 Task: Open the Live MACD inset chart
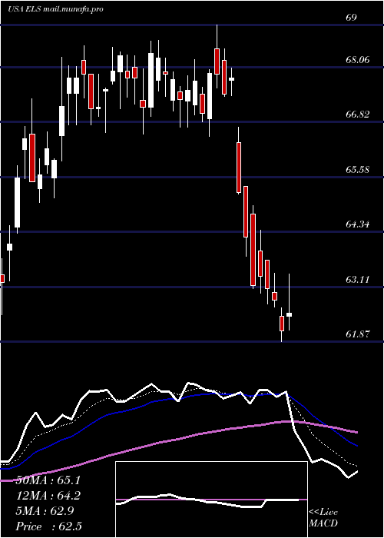click(x=211, y=500)
